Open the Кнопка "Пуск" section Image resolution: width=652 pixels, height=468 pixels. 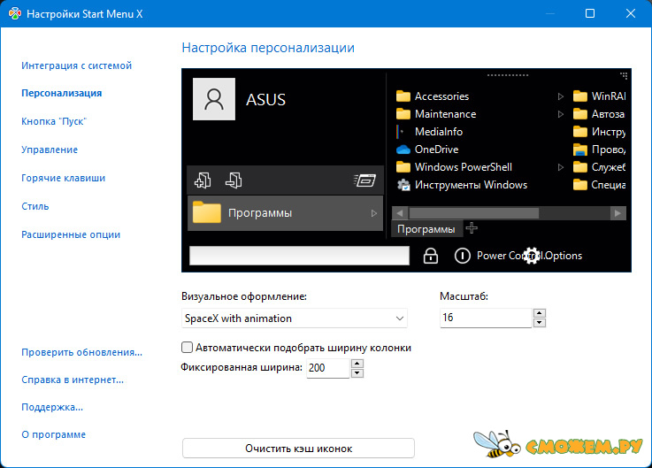click(54, 121)
